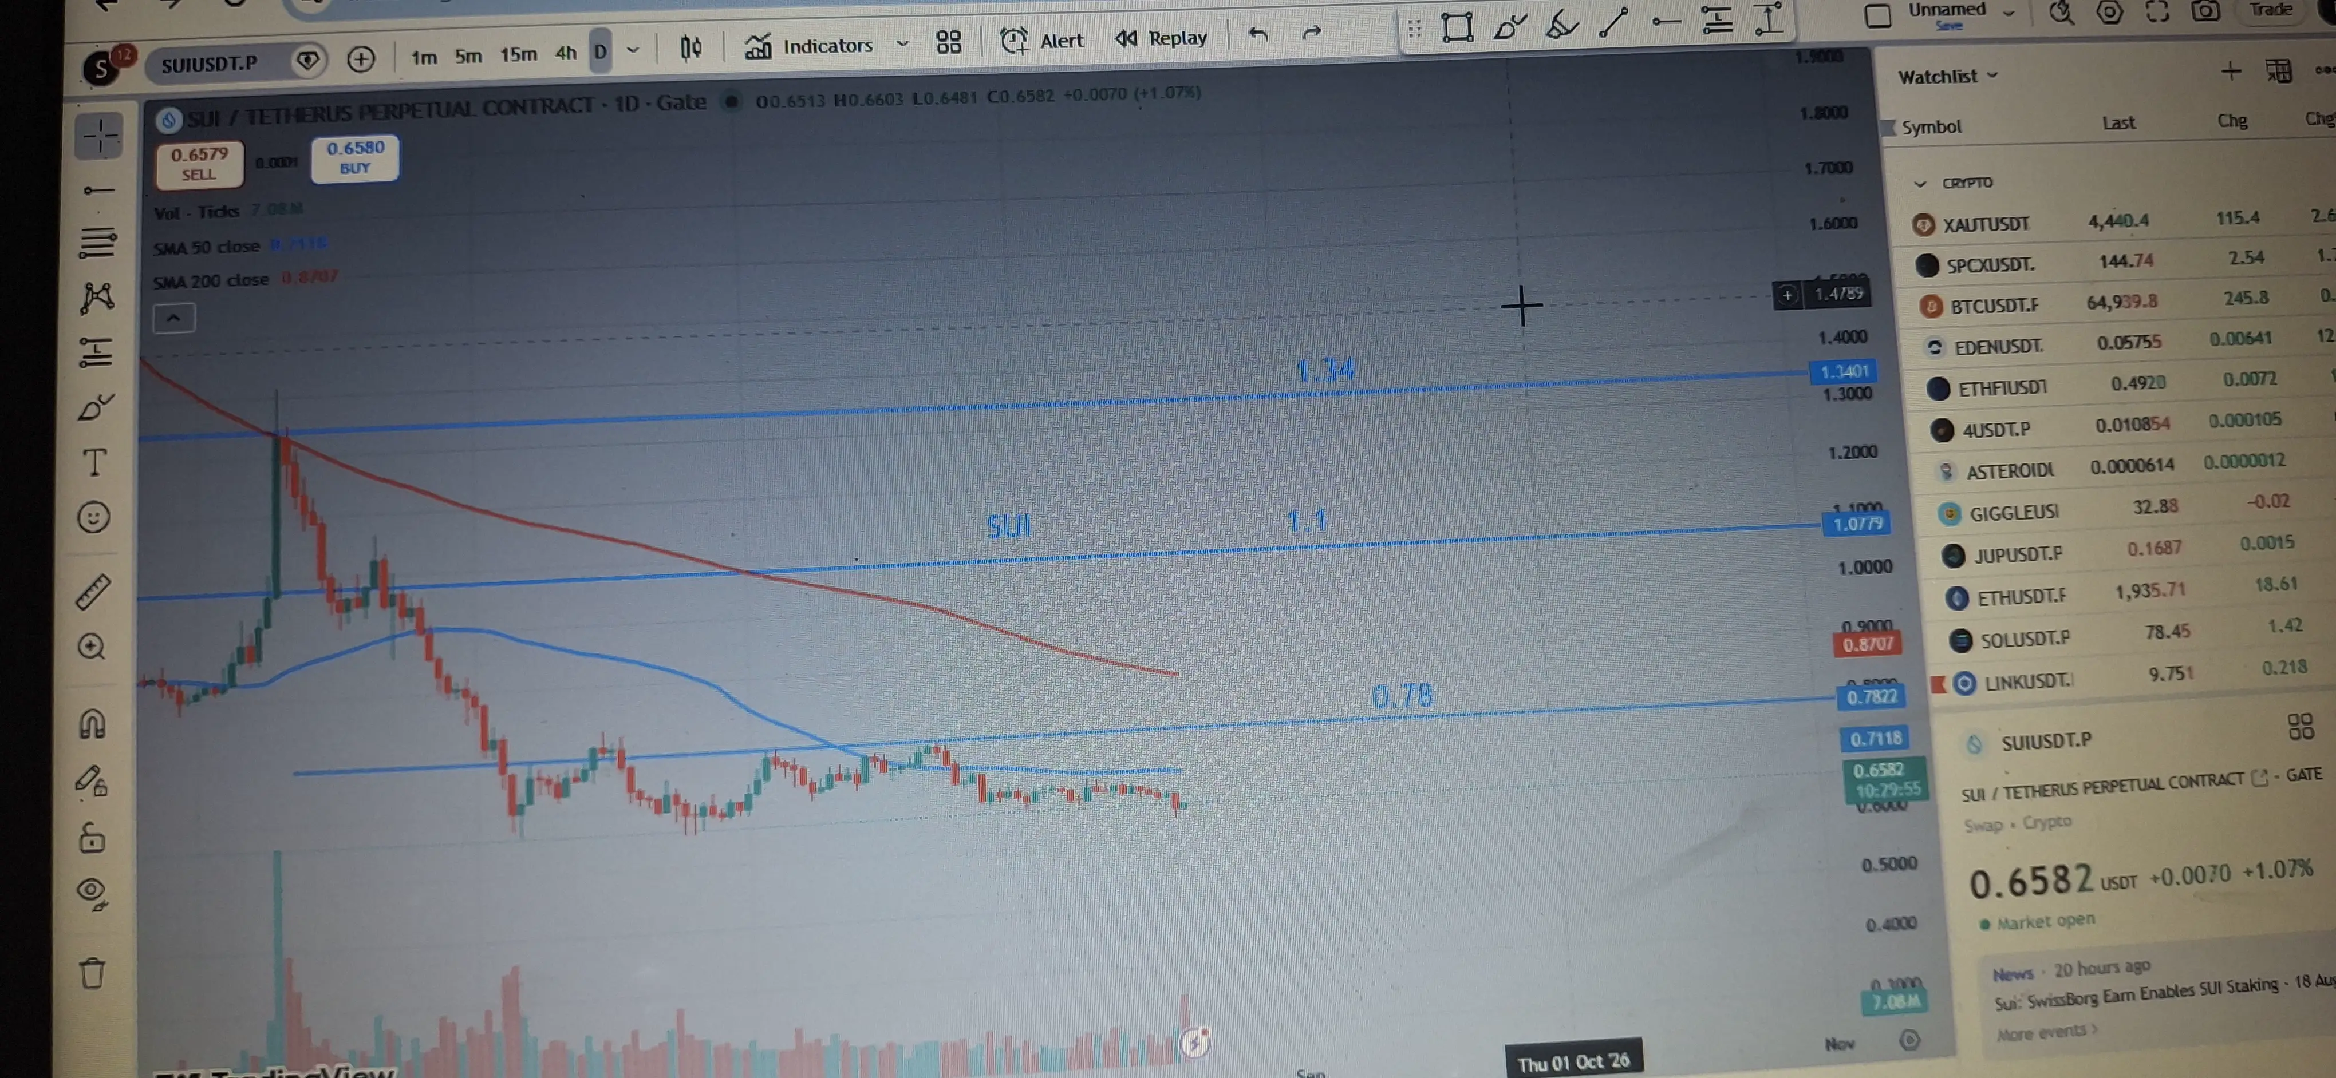This screenshot has height=1078, width=2336.
Task: Open the chart patterns tool in left sidebar
Action: pyautogui.click(x=97, y=297)
